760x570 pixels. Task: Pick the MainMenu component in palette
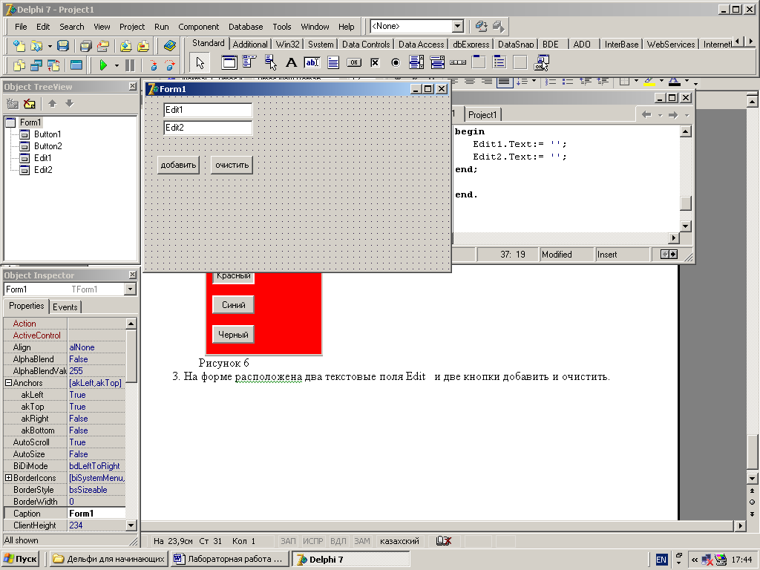coord(249,62)
